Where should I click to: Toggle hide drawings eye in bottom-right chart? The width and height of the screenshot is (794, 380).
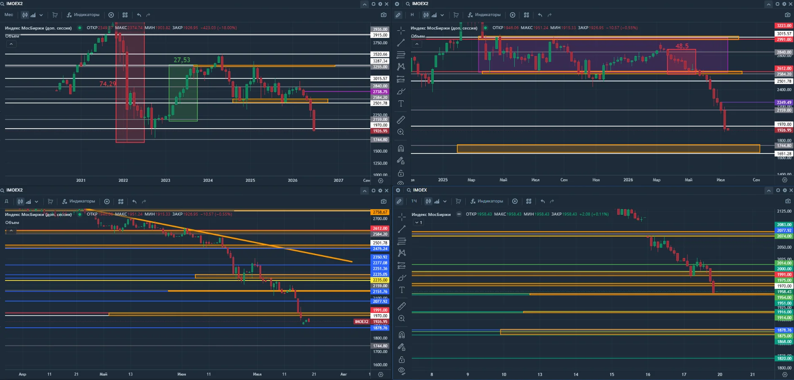[402, 371]
